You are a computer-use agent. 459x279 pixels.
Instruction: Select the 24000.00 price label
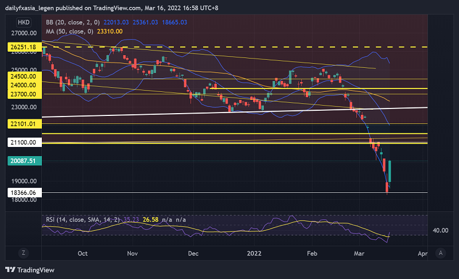25,85
